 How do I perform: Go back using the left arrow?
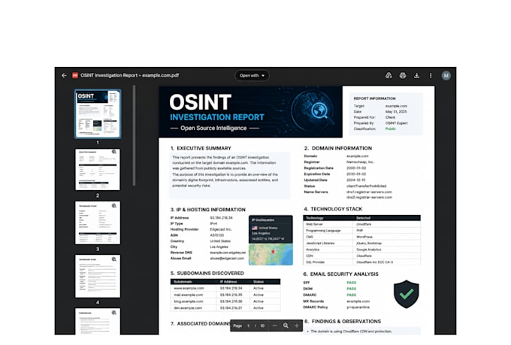pyautogui.click(x=64, y=75)
